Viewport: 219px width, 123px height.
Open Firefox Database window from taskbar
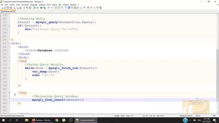click(42, 120)
